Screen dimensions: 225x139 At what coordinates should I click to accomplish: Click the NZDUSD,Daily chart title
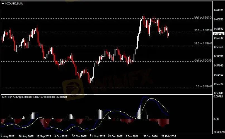click(x=14, y=4)
